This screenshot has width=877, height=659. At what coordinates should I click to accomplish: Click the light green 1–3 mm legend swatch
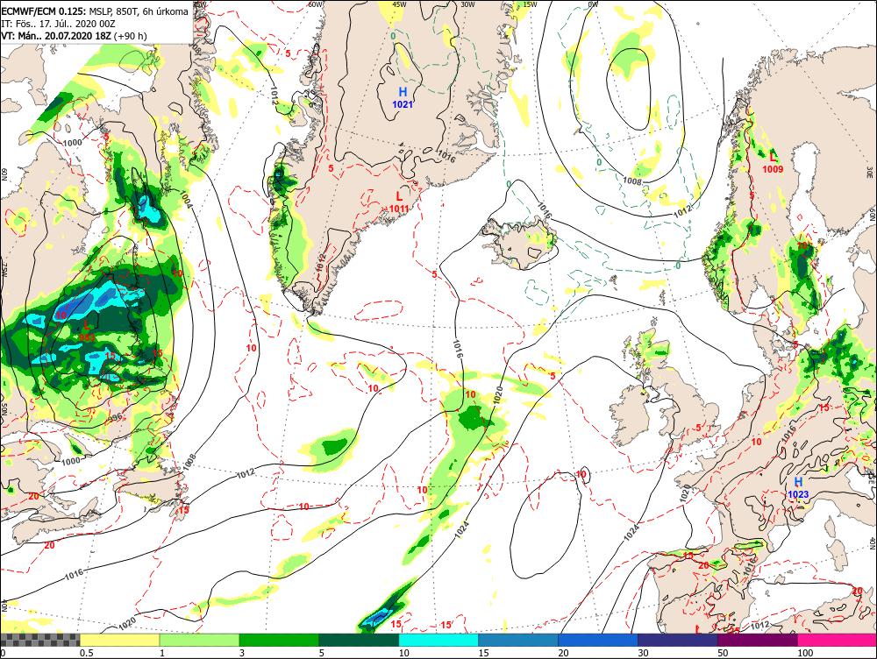(x=200, y=640)
